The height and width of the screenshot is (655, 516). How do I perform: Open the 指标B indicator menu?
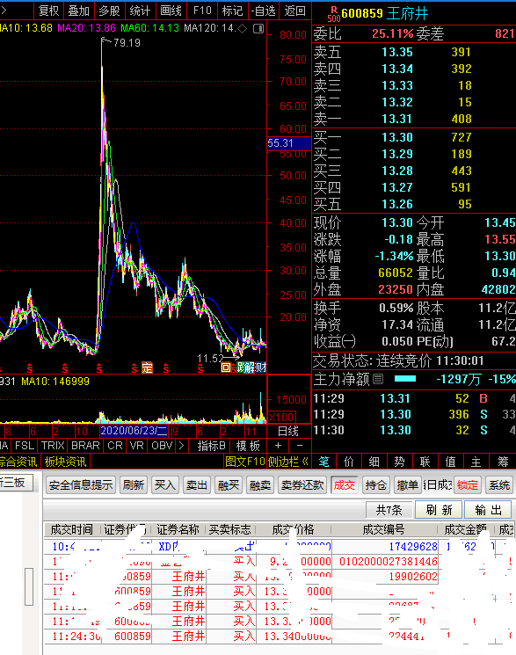point(212,446)
